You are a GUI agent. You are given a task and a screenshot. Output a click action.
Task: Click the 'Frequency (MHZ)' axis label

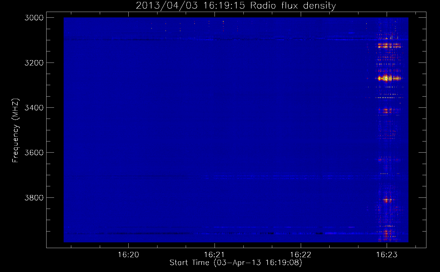(x=16, y=130)
